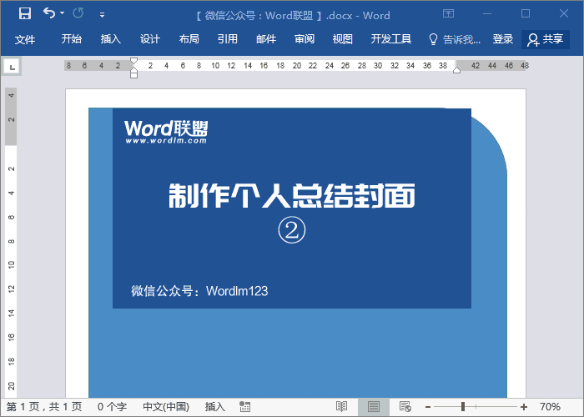584x417 pixels.
Task: Click word count 0个字 in status bar
Action: pyautogui.click(x=112, y=407)
